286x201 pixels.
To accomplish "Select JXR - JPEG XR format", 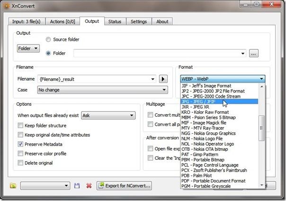I will coord(219,107).
